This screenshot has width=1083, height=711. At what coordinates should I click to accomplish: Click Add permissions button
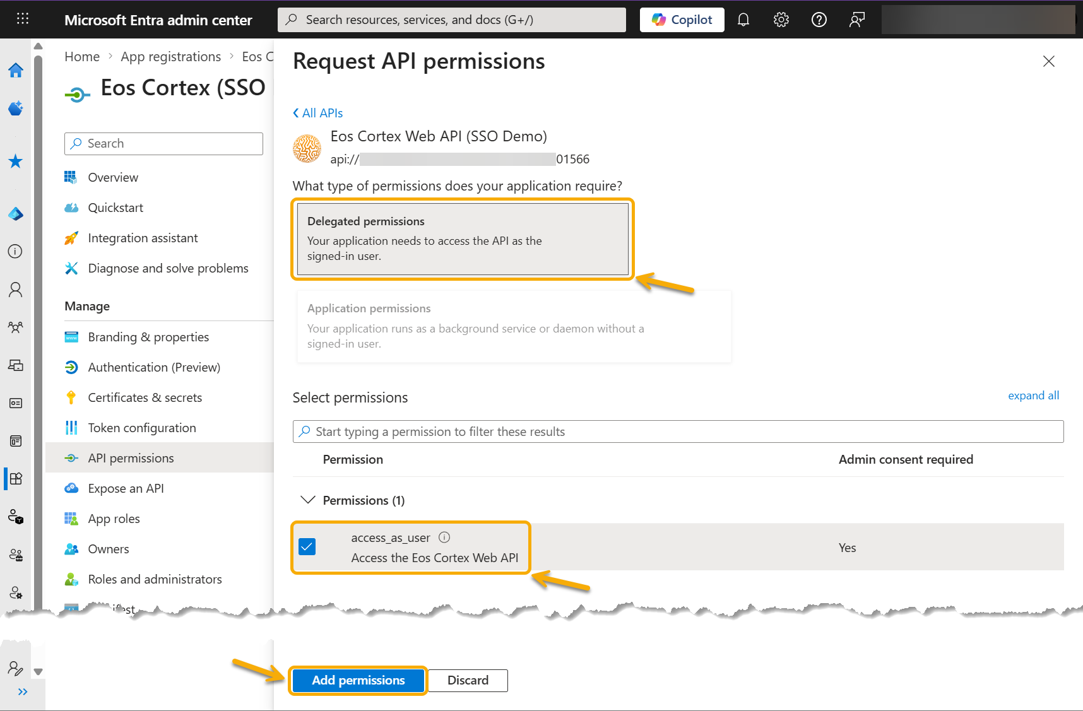358,681
